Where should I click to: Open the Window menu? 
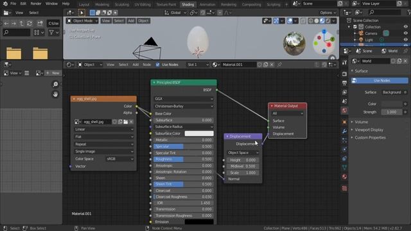click(x=51, y=4)
